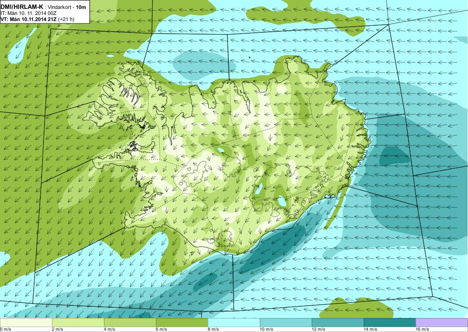468x332 pixels.
Task: Select the 'VT: Mán 10.11.2014 21Z' valid time
Action: coord(29,19)
